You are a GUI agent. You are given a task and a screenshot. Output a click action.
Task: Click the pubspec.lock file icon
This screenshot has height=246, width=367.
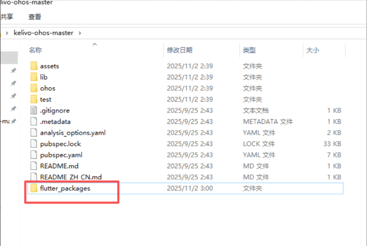[x=34, y=144]
